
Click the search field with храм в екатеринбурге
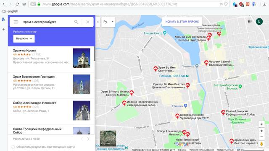(x=46, y=22)
